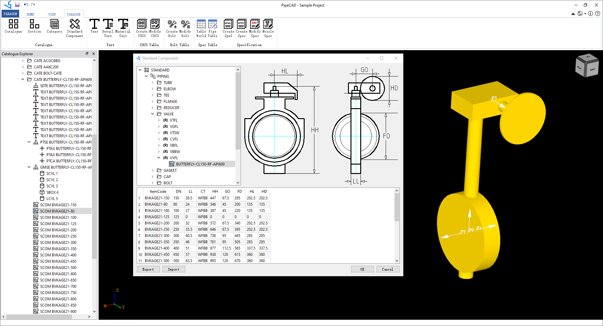Click the Export button in the dialog
Image resolution: width=603 pixels, height=326 pixels.
tap(148, 269)
